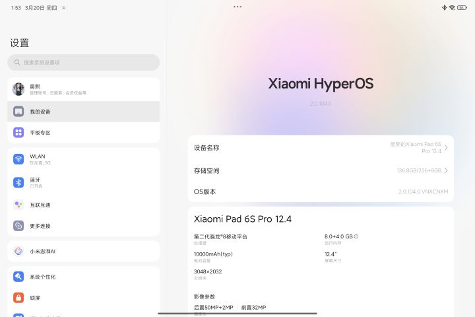Tap the 136.8GB/256+8GB storage value
Viewport: 475px width, 317px height.
click(419, 170)
